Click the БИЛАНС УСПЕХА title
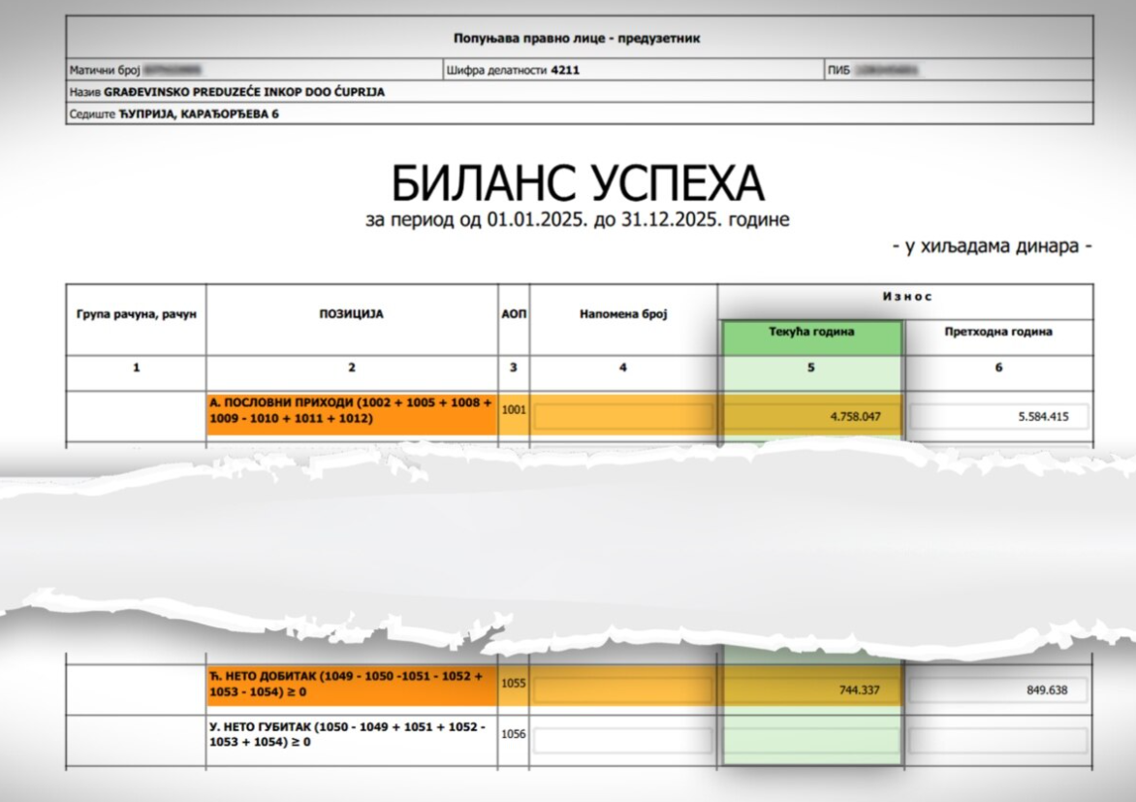 [x=578, y=182]
